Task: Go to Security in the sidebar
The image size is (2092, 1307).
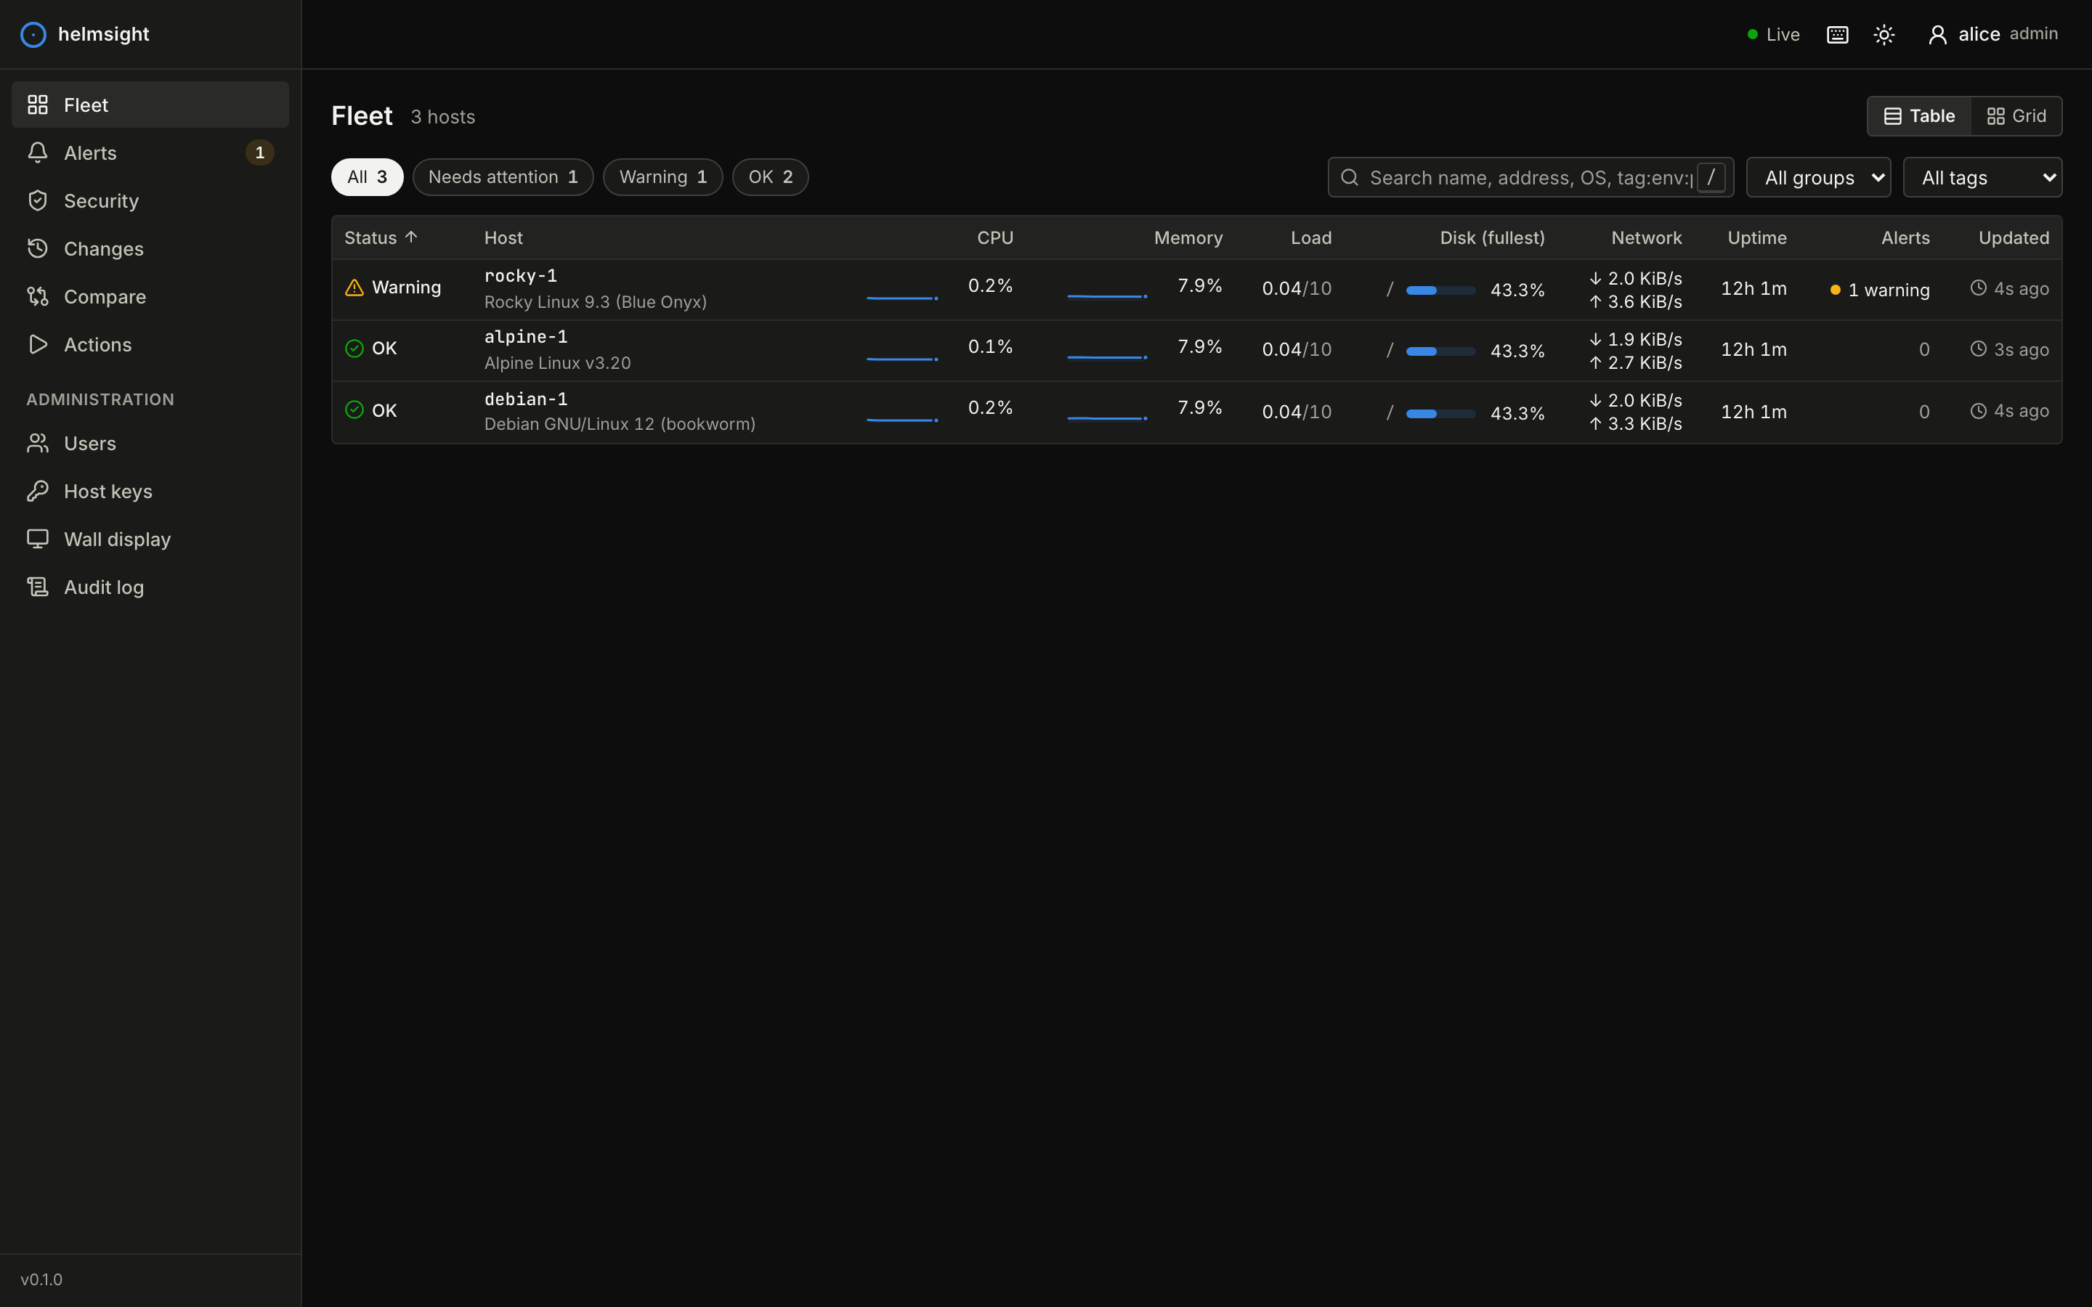Action: [150, 200]
